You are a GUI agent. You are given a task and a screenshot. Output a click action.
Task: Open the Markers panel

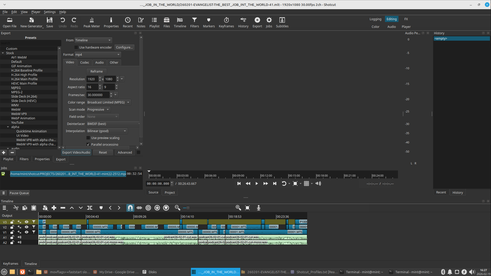tap(209, 22)
